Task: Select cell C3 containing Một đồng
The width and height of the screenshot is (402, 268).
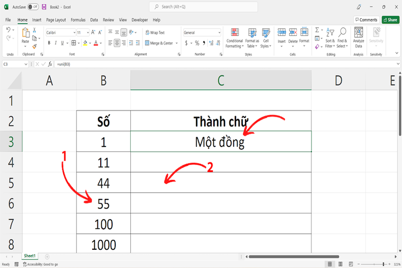Action: (x=221, y=142)
